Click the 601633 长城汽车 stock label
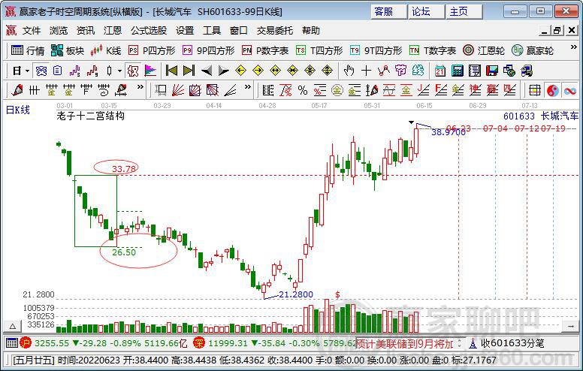583x371 pixels. (541, 116)
